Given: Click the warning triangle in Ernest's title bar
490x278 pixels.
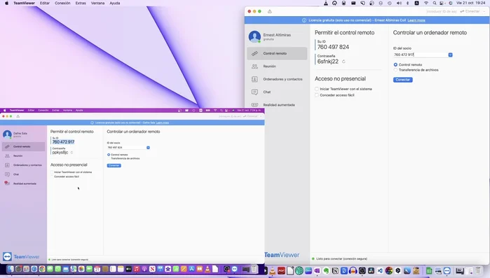Looking at the screenshot, I should [270, 11].
